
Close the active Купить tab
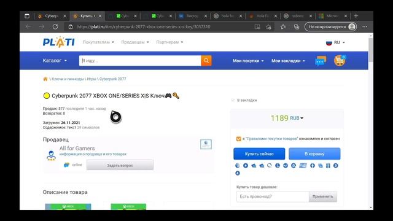(100, 16)
